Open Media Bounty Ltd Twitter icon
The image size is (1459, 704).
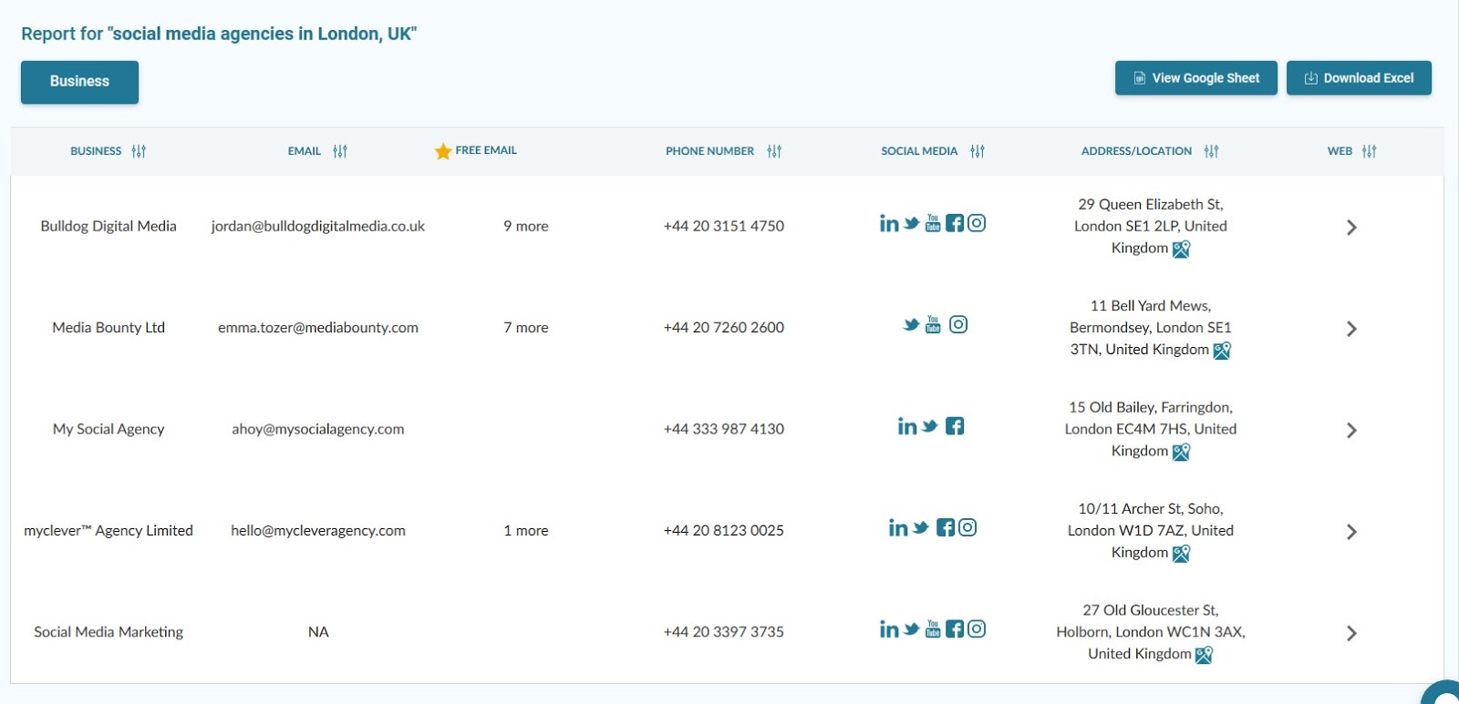(911, 324)
